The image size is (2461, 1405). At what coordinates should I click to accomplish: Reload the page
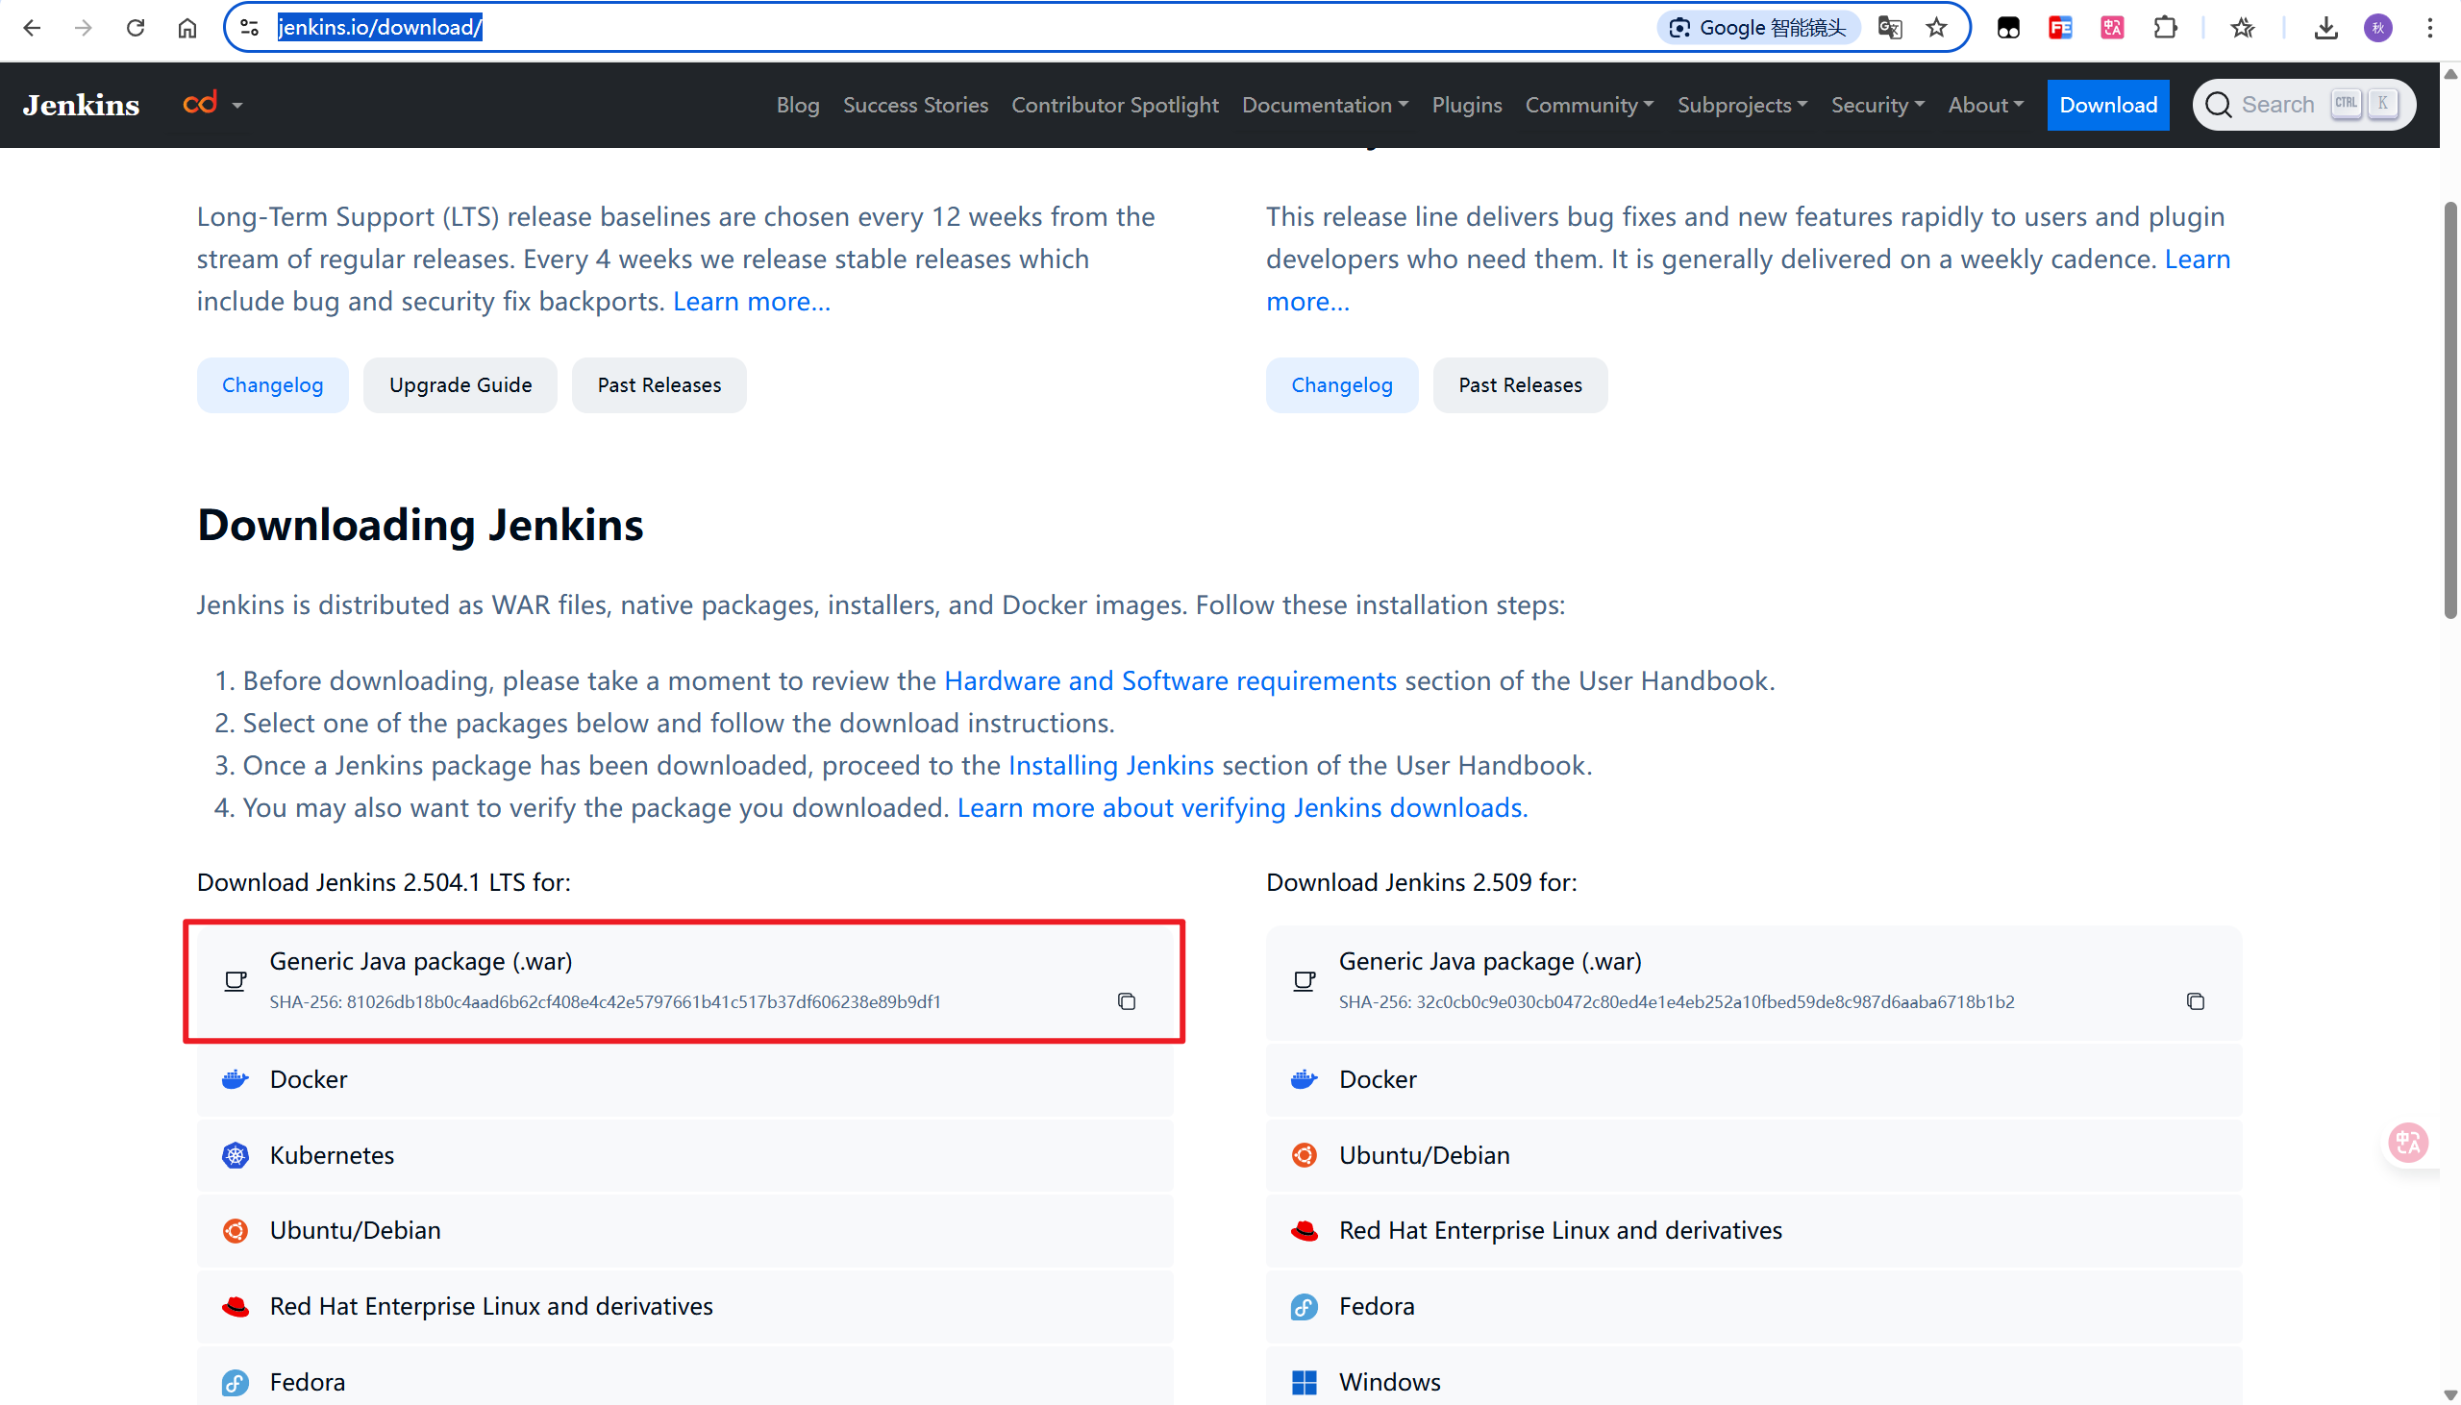tap(136, 27)
